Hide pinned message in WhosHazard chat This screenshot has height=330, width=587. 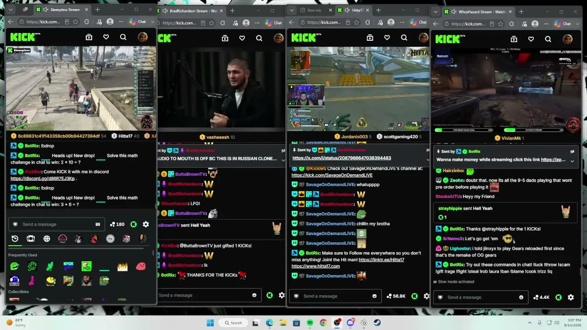point(572,151)
